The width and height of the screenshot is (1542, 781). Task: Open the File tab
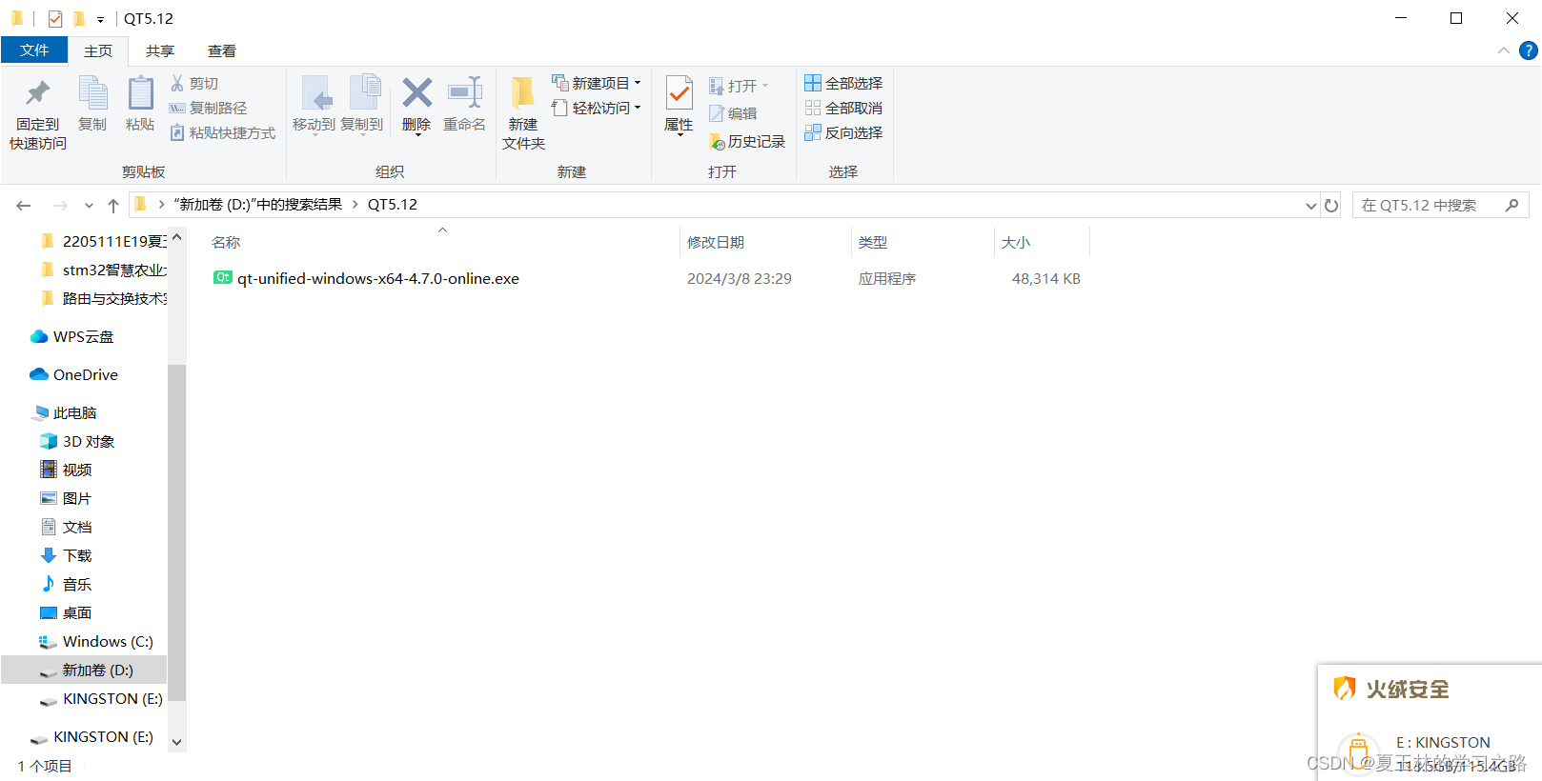[x=34, y=50]
